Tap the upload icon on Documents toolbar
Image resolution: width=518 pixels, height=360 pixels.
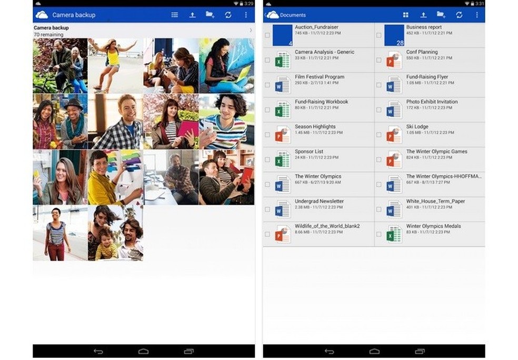tap(423, 15)
